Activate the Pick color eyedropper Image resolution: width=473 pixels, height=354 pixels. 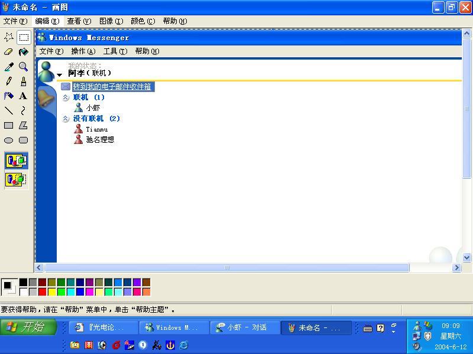tap(9, 67)
